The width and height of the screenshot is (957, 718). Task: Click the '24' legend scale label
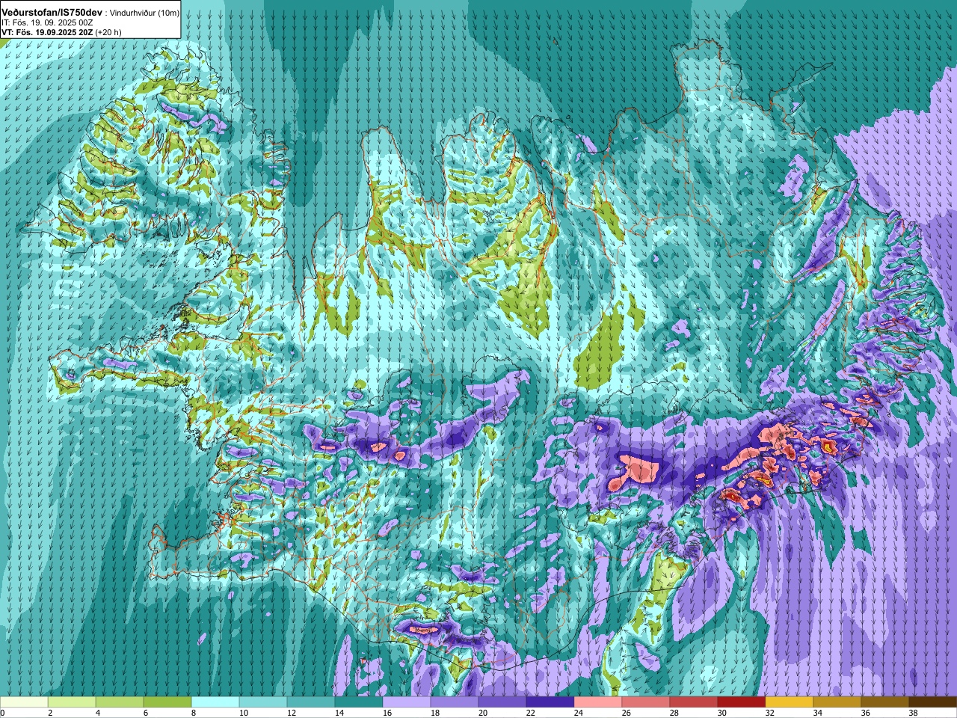(579, 713)
